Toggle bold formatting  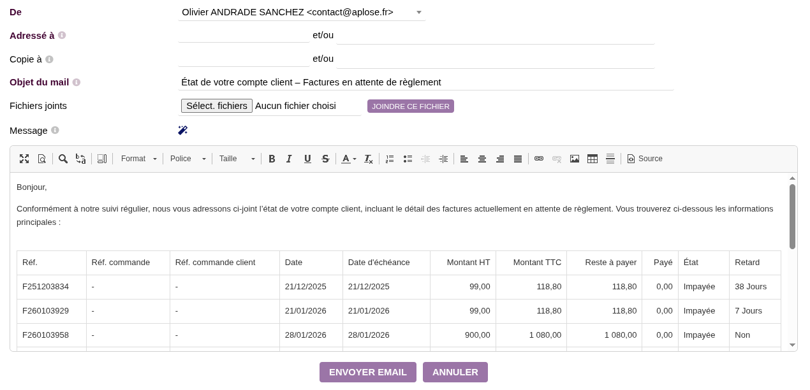pos(272,159)
